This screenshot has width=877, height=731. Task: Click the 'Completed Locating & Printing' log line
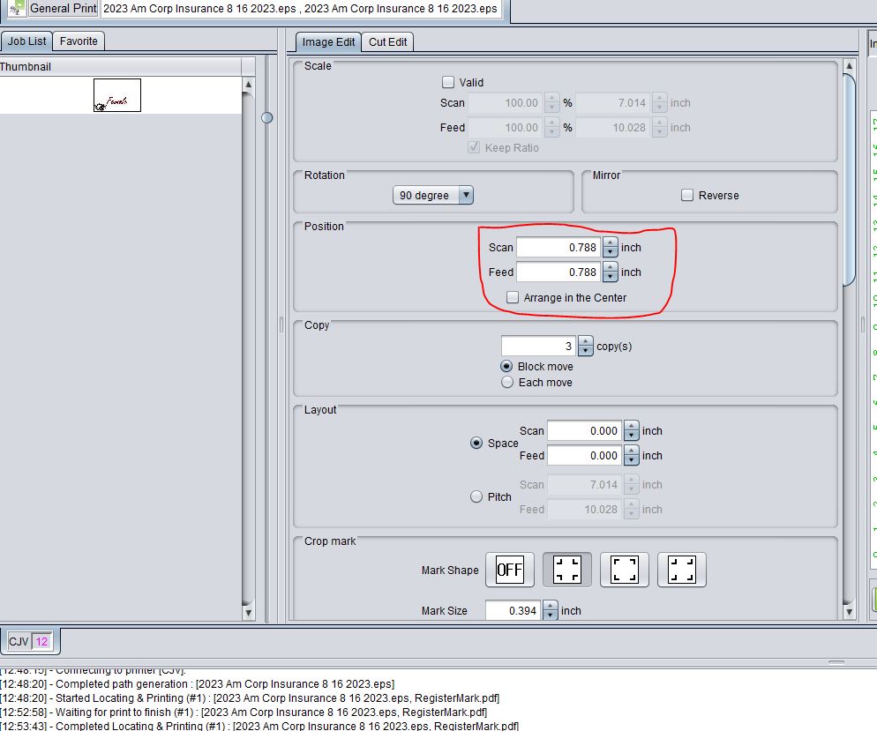[259, 726]
